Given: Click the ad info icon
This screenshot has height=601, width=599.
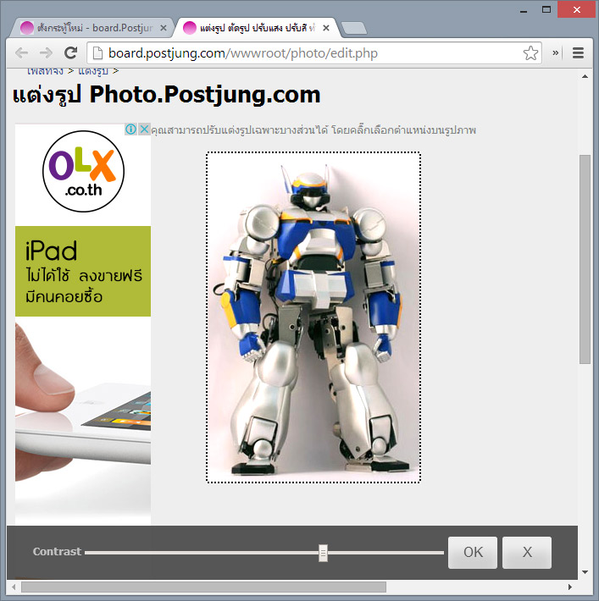Looking at the screenshot, I should coord(130,130).
